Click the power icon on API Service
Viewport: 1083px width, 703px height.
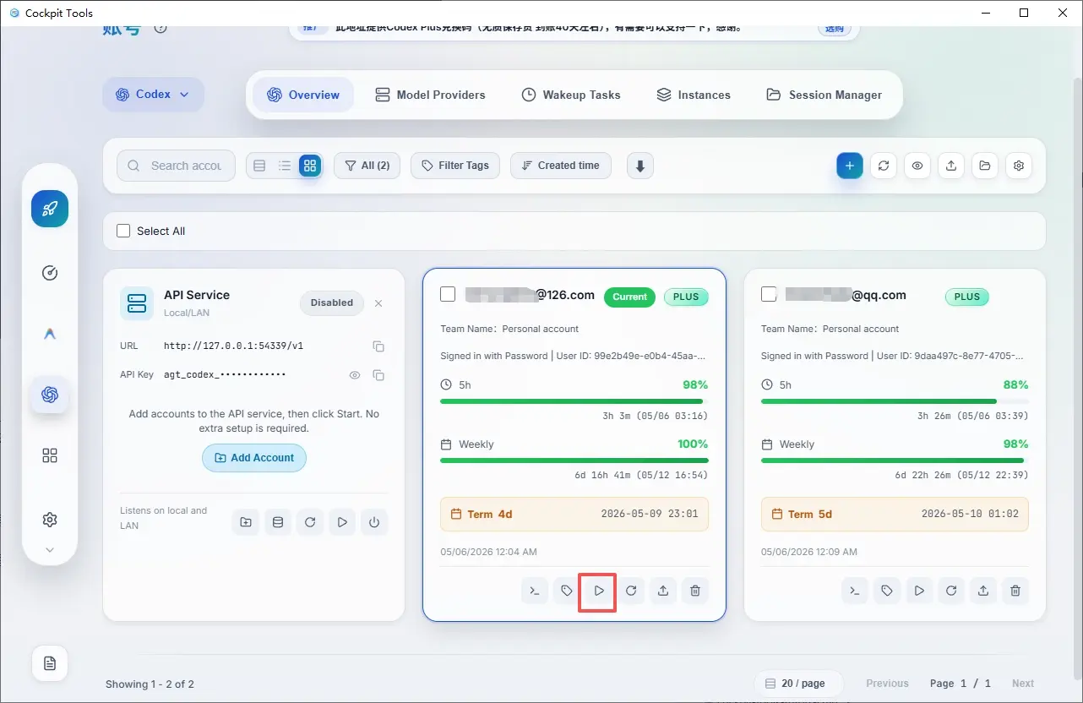coord(374,522)
